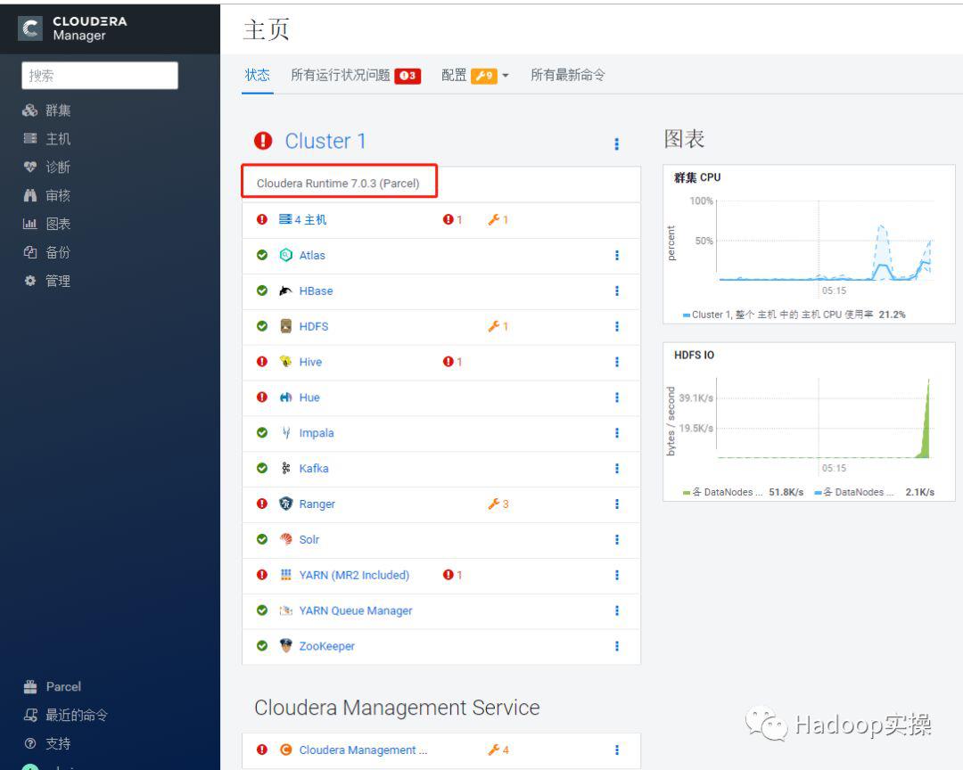Open the HDFS actions menu
Image resolution: width=963 pixels, height=770 pixels.
[617, 326]
